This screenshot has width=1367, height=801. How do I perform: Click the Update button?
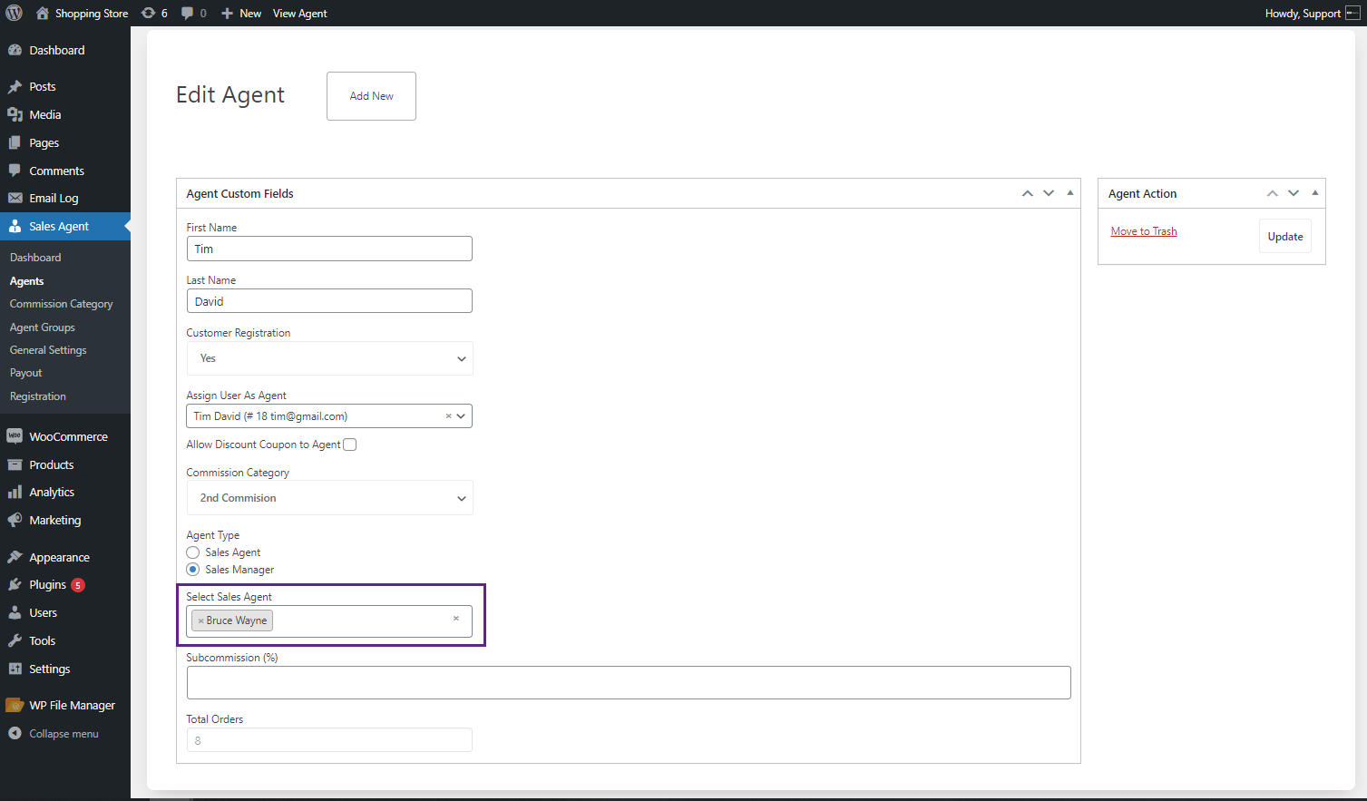coord(1285,237)
